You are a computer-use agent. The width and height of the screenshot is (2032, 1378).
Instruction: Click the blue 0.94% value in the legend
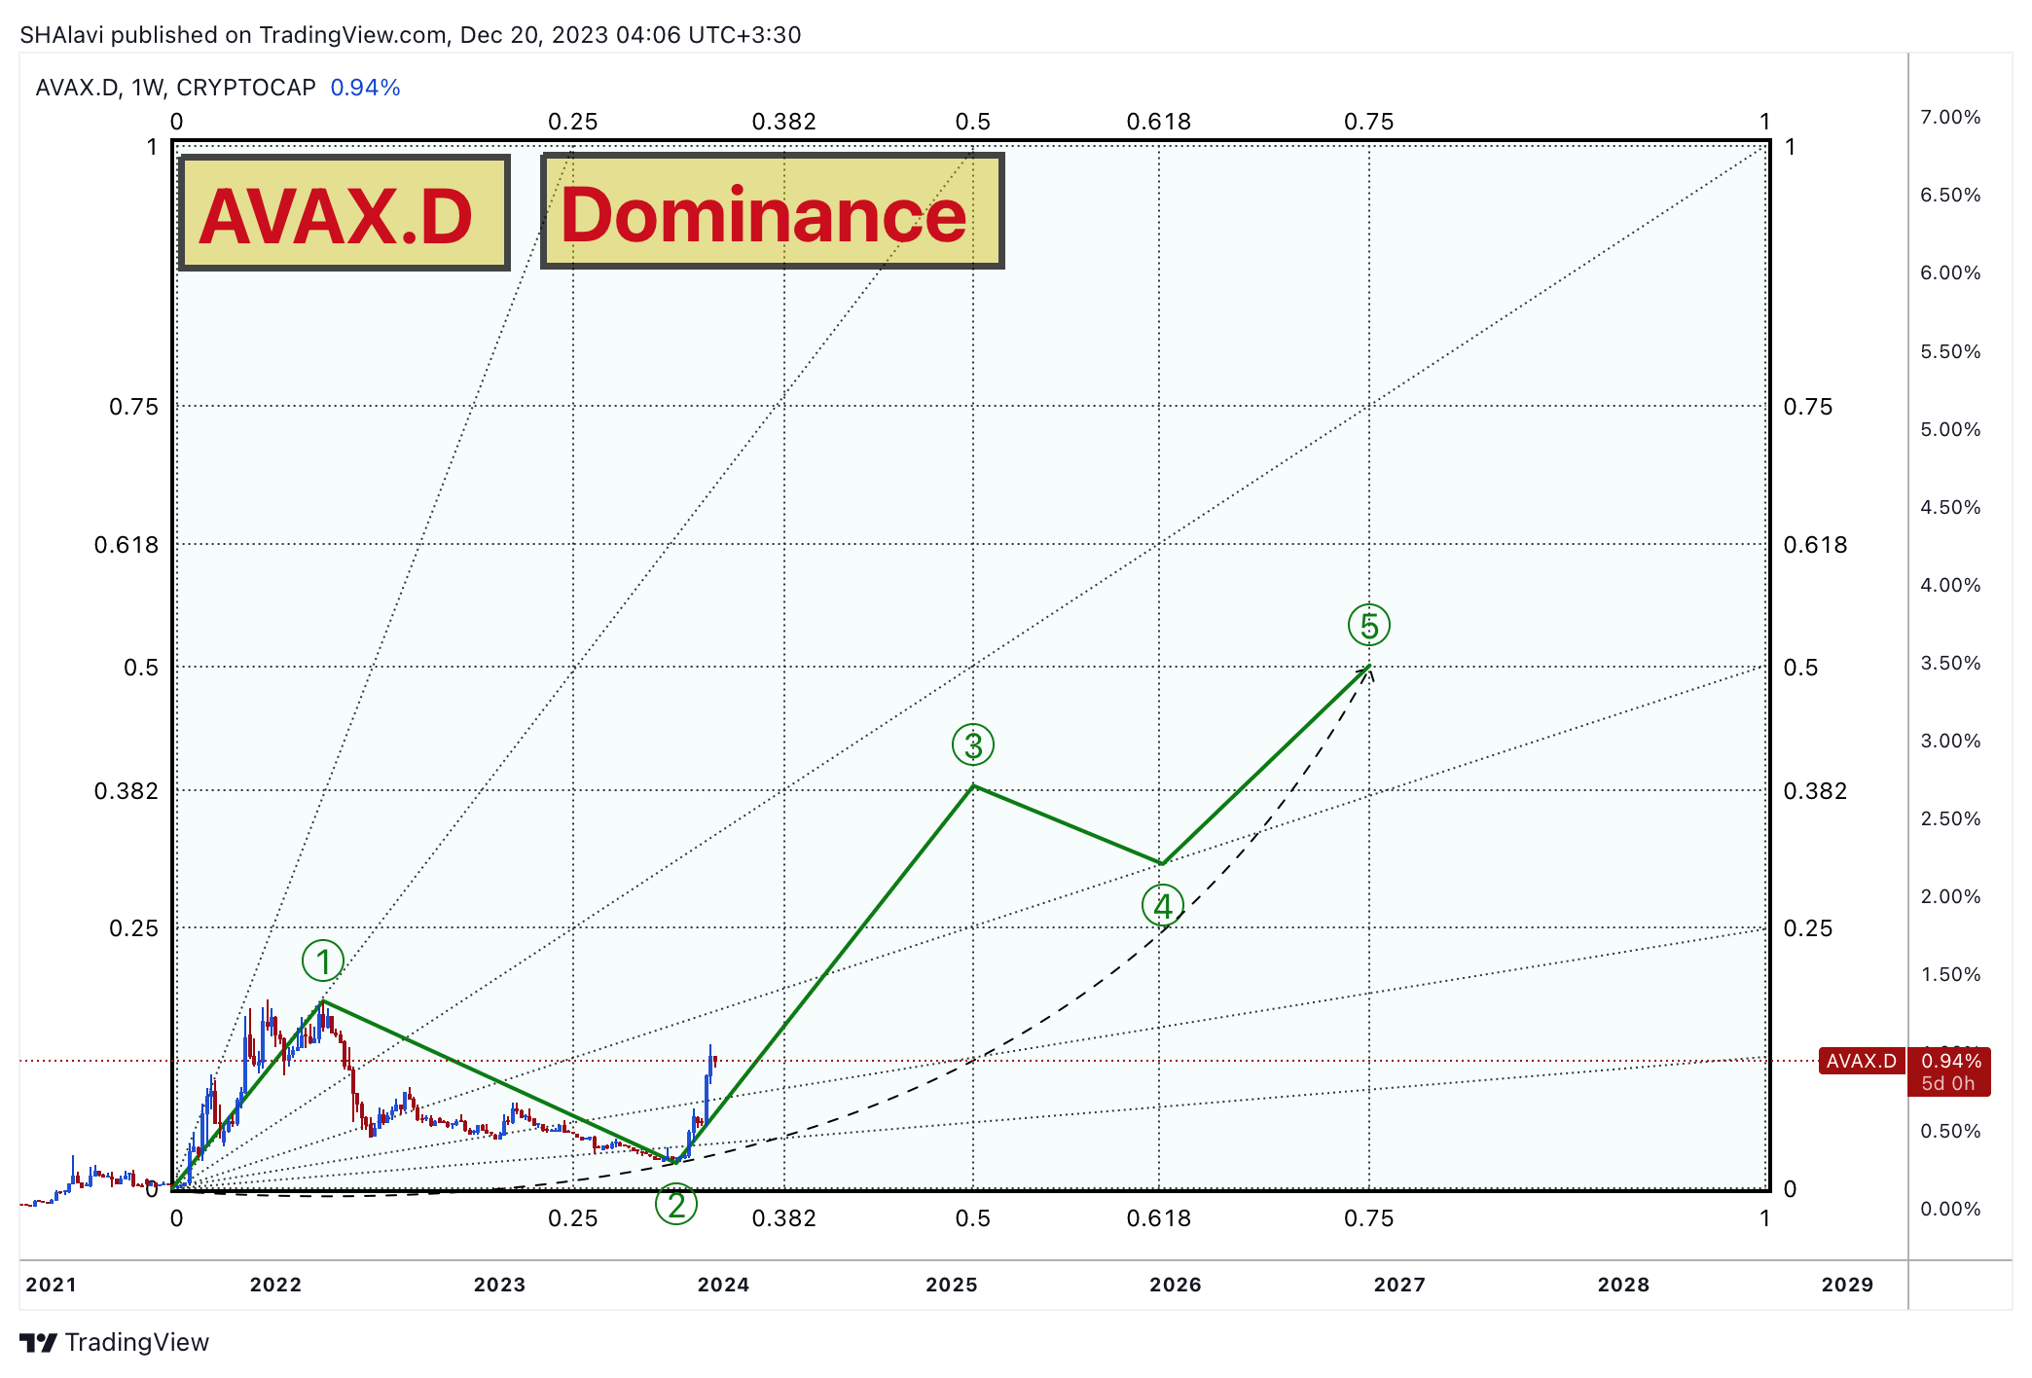pos(365,88)
